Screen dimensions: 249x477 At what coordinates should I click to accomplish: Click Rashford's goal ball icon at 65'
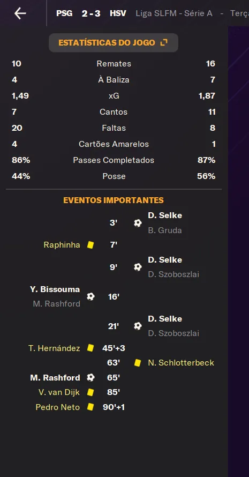tap(90, 377)
